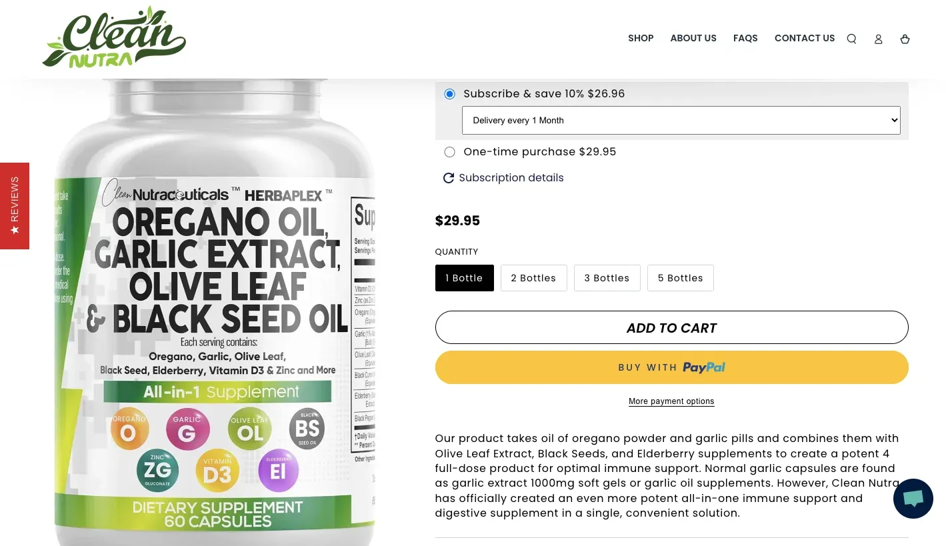Open the delivery frequency dropdown
This screenshot has height=546, width=946.
pyautogui.click(x=681, y=120)
